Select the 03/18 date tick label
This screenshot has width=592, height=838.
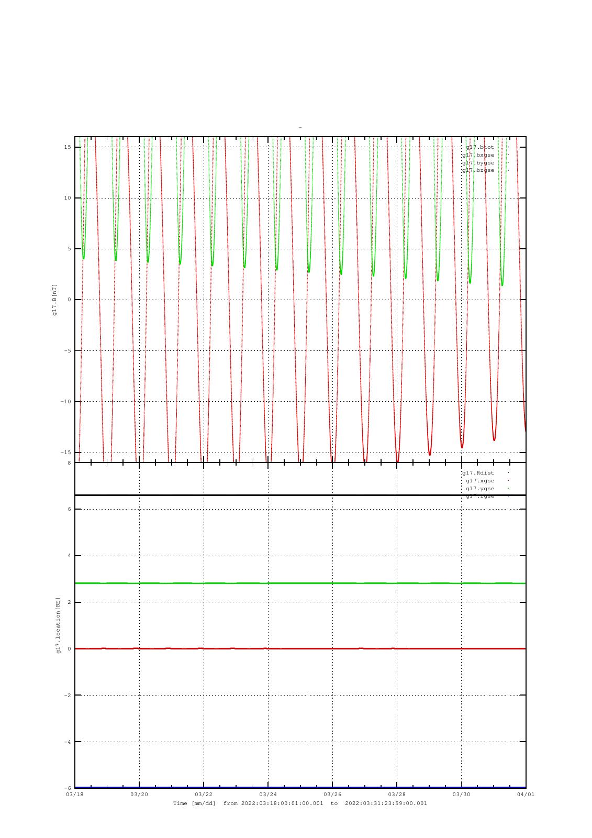click(75, 795)
